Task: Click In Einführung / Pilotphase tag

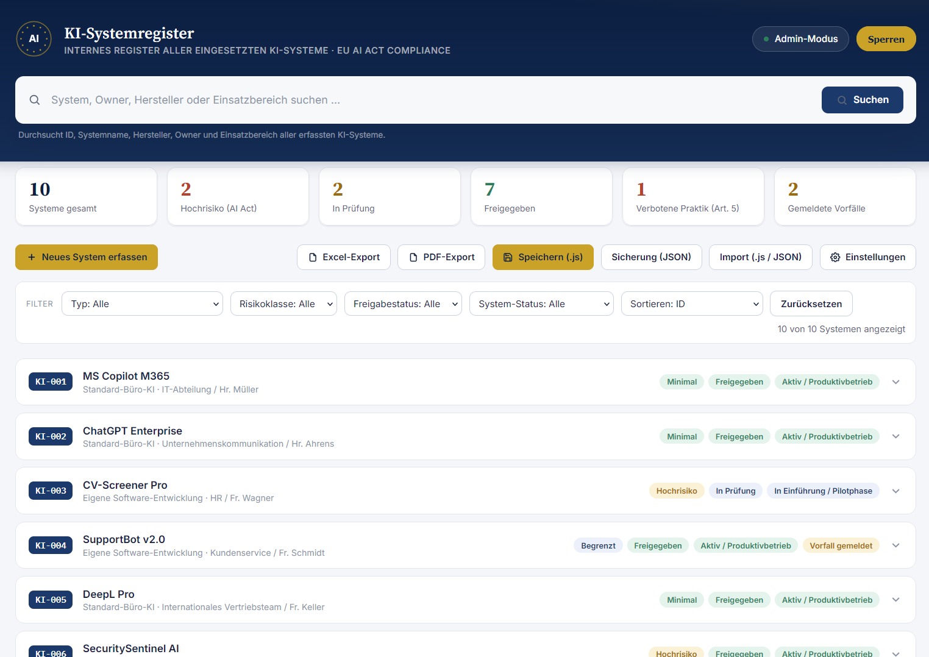Action: [x=823, y=491]
